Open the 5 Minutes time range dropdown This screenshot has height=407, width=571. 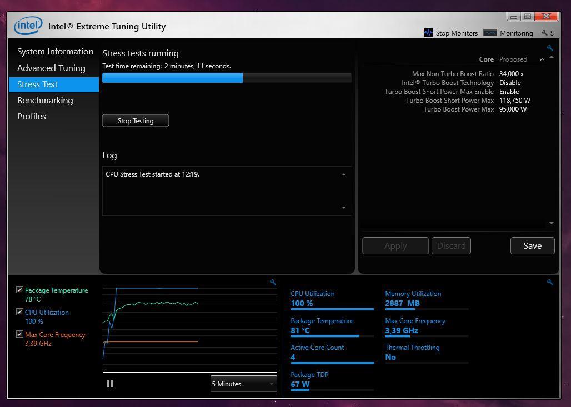click(x=244, y=384)
